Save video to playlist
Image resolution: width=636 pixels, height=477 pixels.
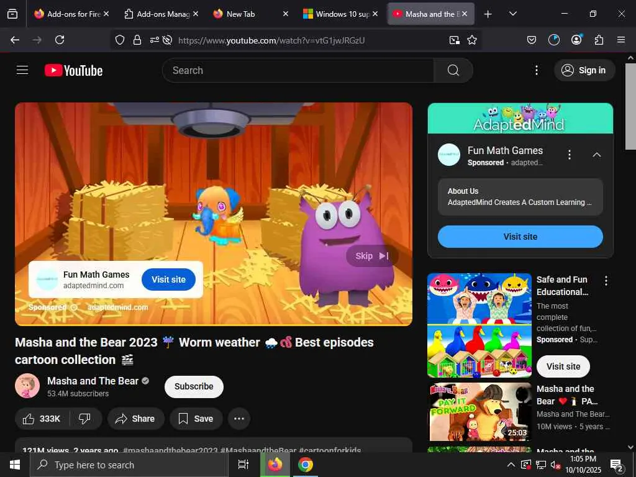(196, 419)
